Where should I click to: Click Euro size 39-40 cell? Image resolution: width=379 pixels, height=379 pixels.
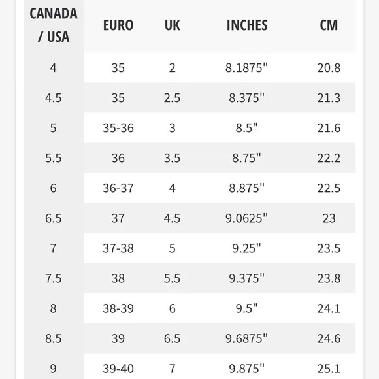[118, 369]
